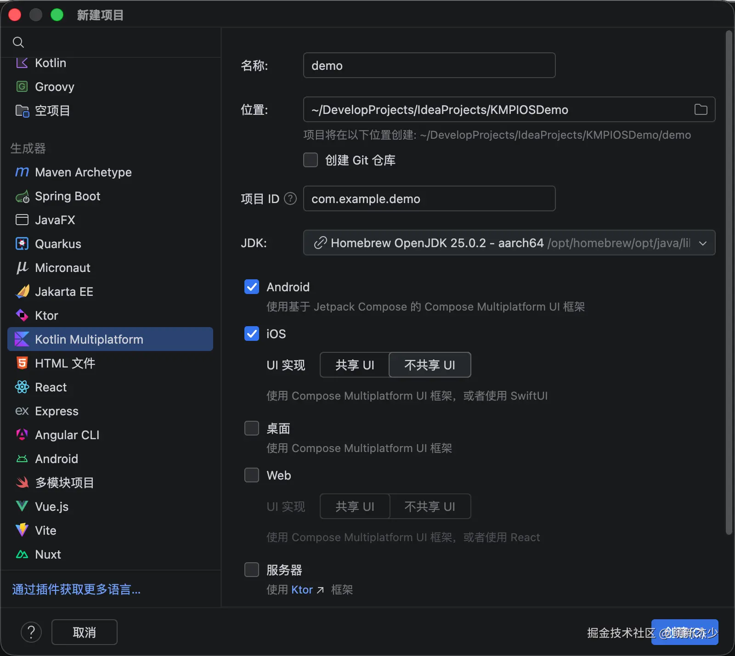Choose the Micronaut generator

click(110, 268)
